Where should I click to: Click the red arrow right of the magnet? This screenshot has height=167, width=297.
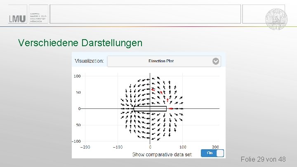[171, 109]
